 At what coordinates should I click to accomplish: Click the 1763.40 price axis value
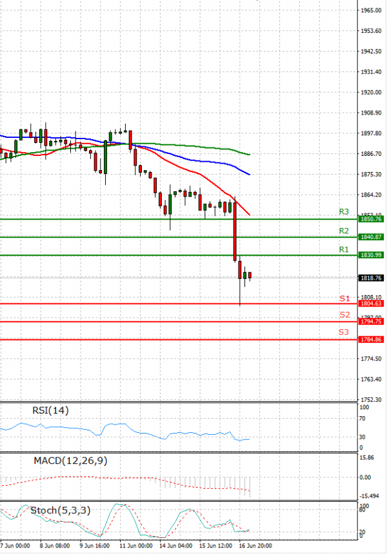tap(371, 379)
